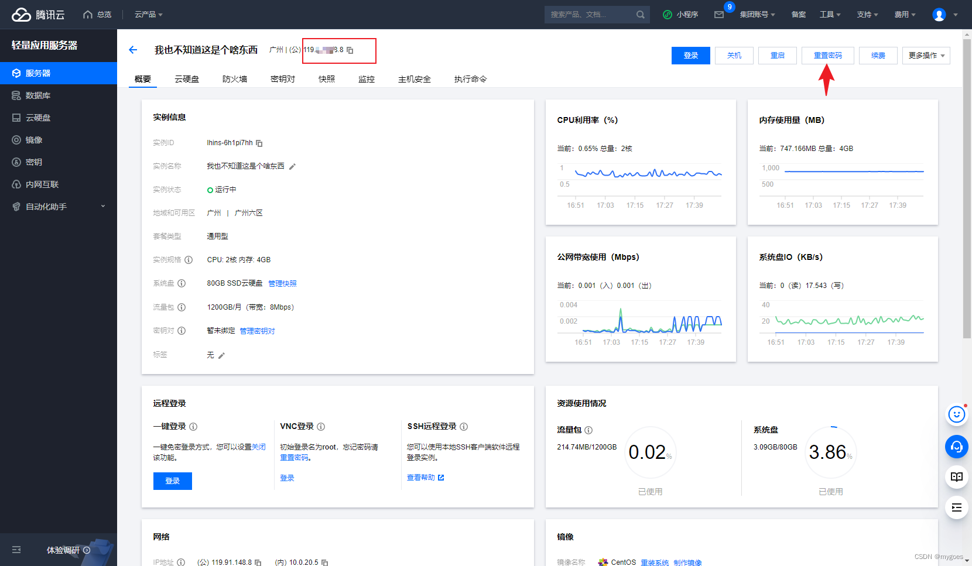Edit the instance name pencil icon
The width and height of the screenshot is (972, 566).
(x=292, y=167)
